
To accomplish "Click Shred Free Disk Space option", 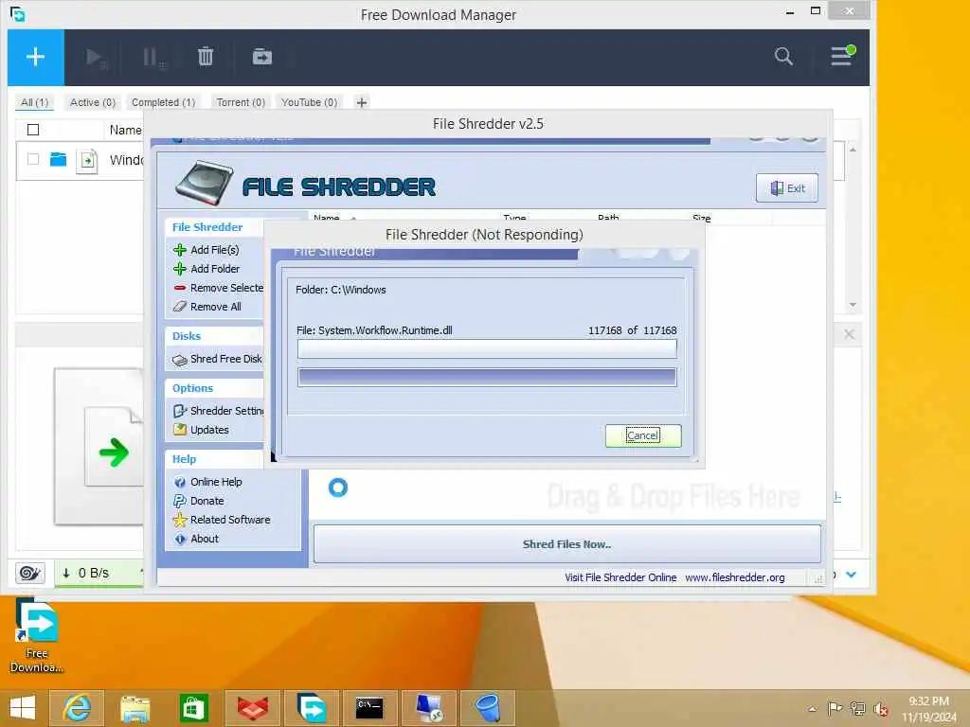I will (x=225, y=359).
